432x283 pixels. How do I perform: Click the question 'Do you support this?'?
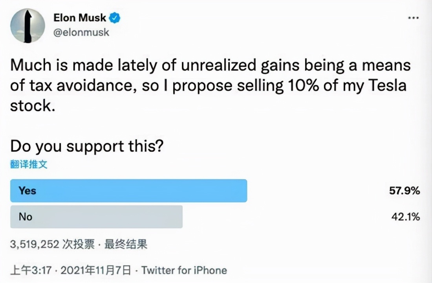coord(87,146)
